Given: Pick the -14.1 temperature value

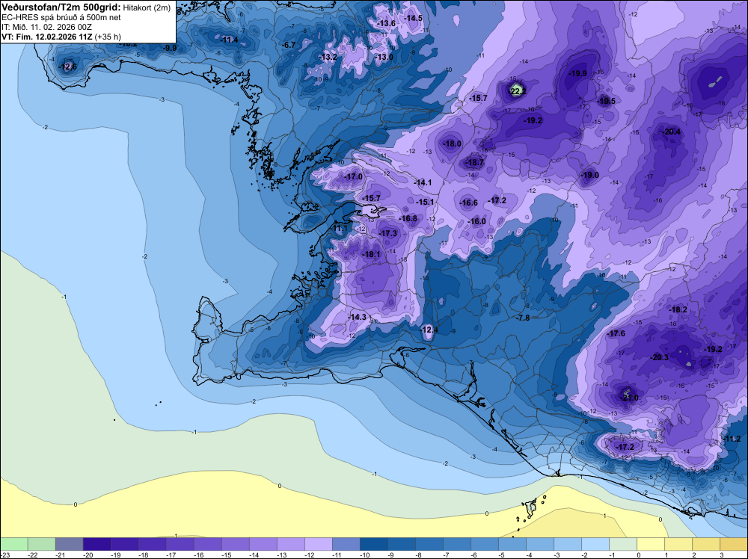Looking at the screenshot, I should [423, 182].
